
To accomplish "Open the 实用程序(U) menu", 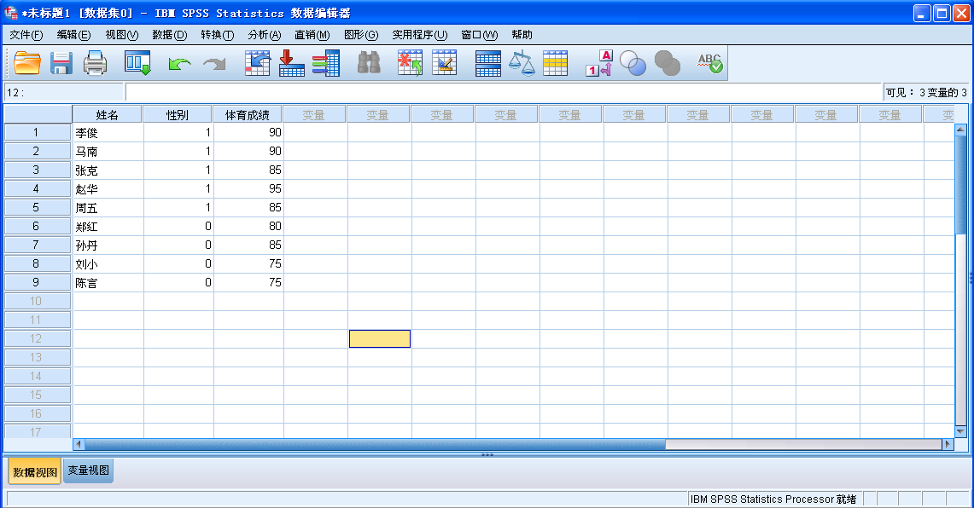I will click(420, 35).
